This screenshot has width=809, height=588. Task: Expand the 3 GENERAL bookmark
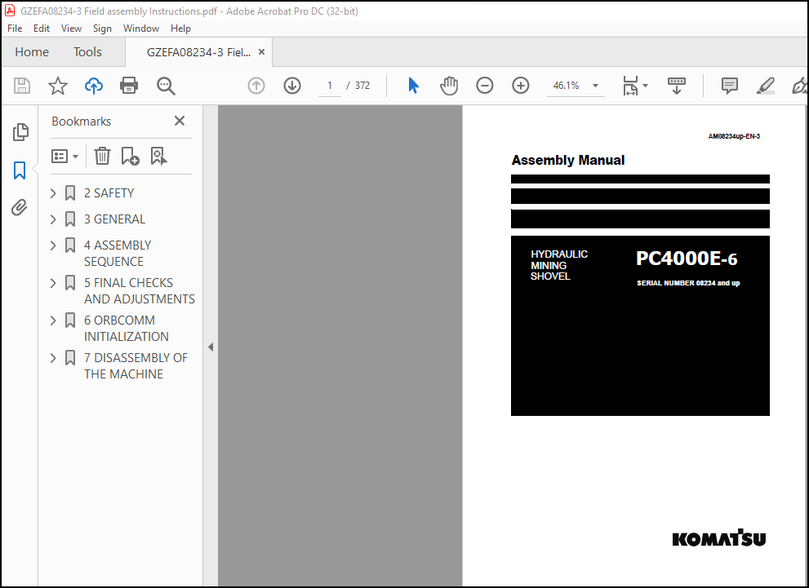pyautogui.click(x=53, y=219)
